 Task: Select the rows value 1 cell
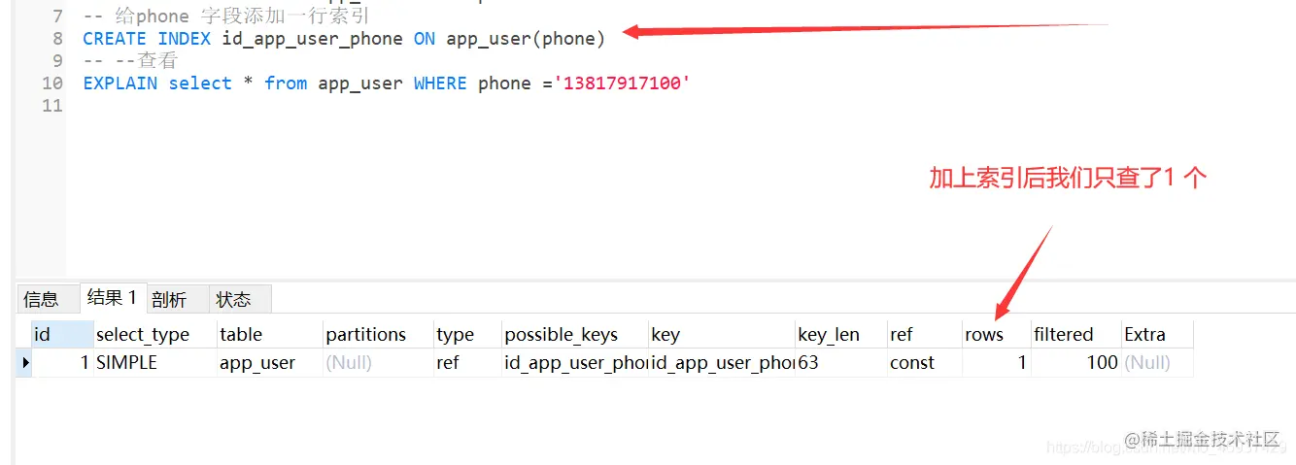click(996, 363)
